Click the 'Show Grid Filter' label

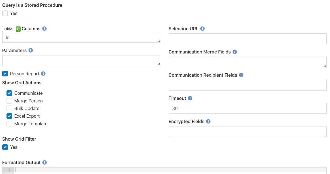pyautogui.click(x=19, y=139)
